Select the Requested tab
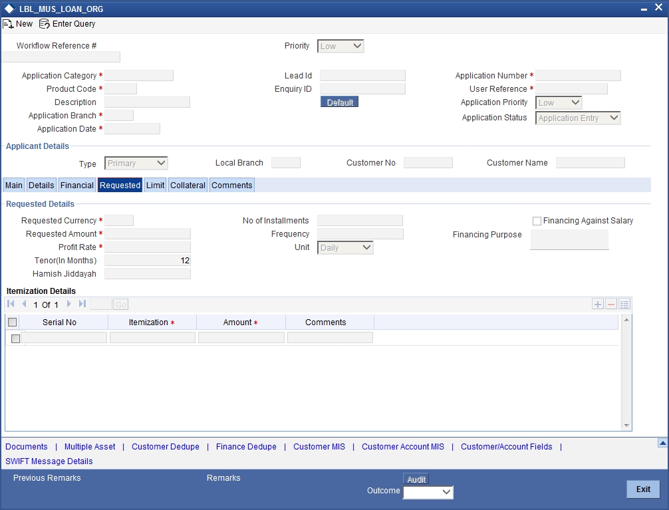669x510 pixels. pos(120,186)
